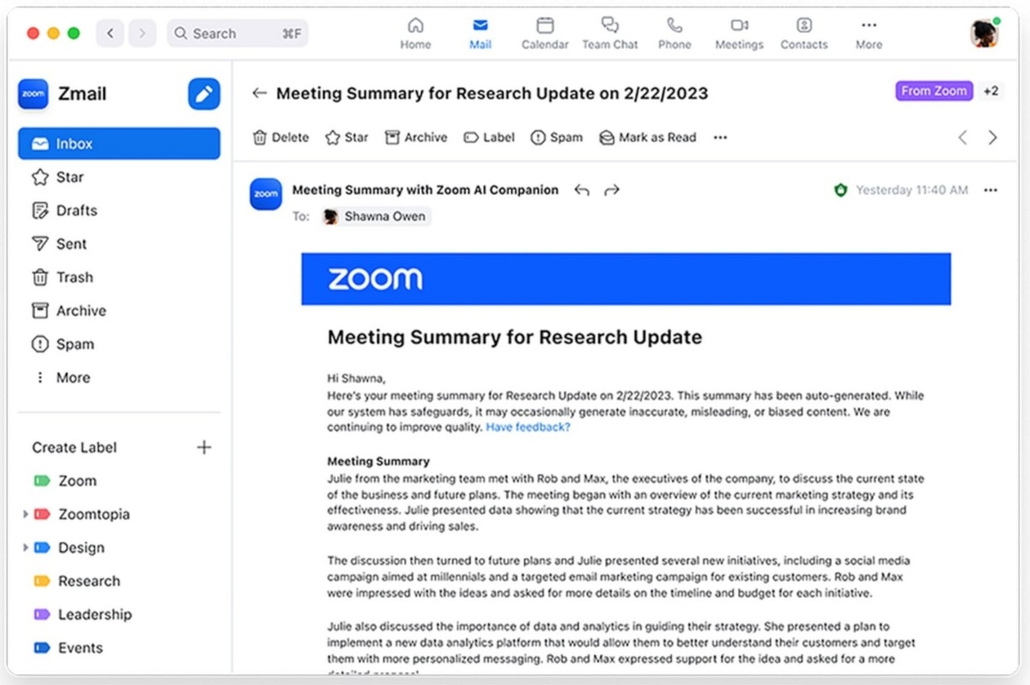Mark the email as spam
This screenshot has width=1030, height=685.
tap(557, 137)
